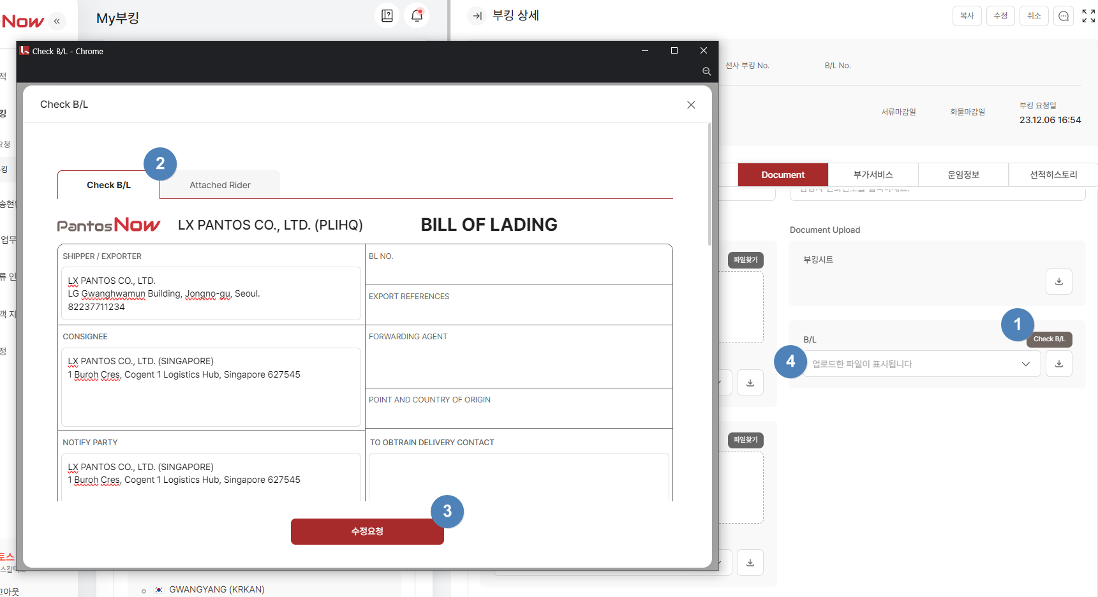1098x597 pixels.
Task: Close the Check B/L dialog with X
Action: [x=691, y=105]
